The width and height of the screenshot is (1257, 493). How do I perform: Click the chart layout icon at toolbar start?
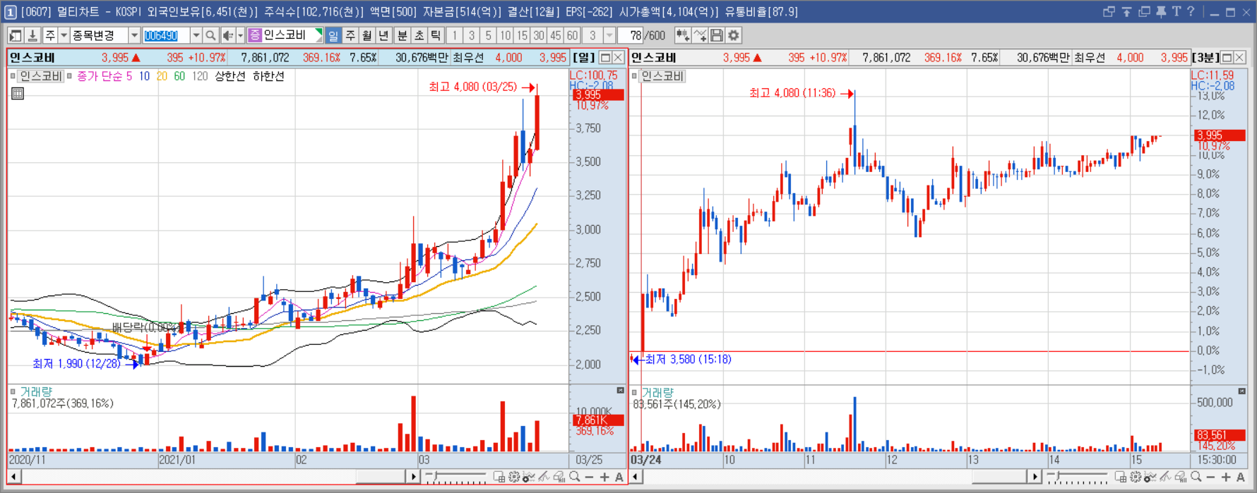15,35
